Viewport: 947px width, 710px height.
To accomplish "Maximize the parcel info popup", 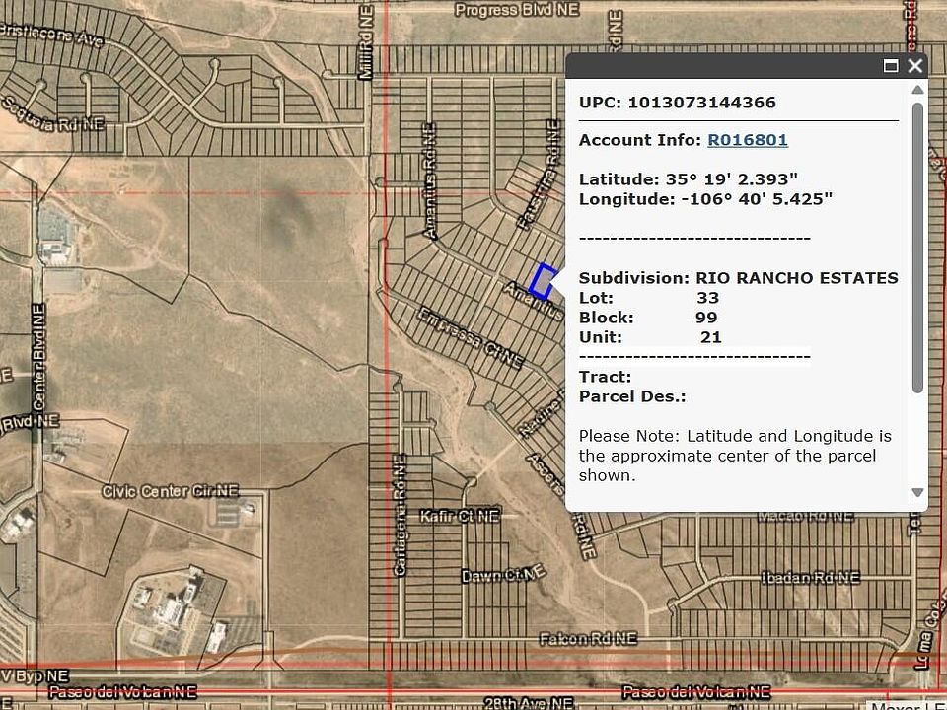I will tap(891, 66).
